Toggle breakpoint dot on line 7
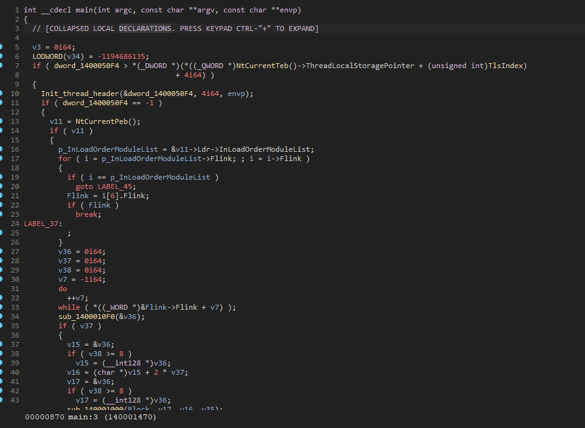The height and width of the screenshot is (428, 585). pos(1,66)
